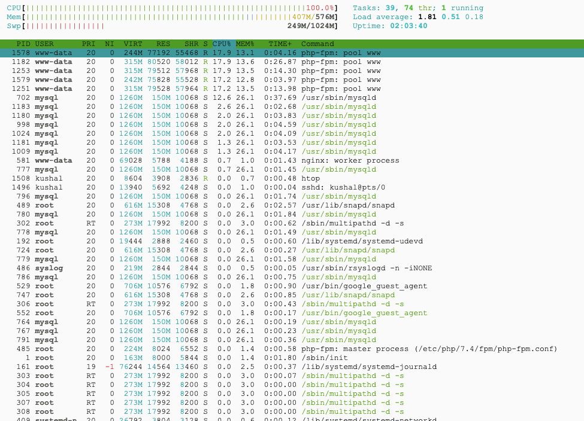This screenshot has height=421, width=584.
Task: Select google_guest_agent with PID 529
Action: pos(292,286)
